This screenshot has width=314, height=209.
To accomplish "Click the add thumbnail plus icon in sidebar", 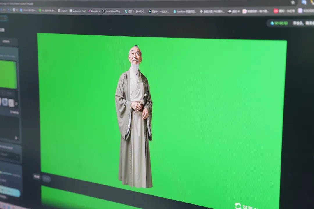I will coord(16,104).
